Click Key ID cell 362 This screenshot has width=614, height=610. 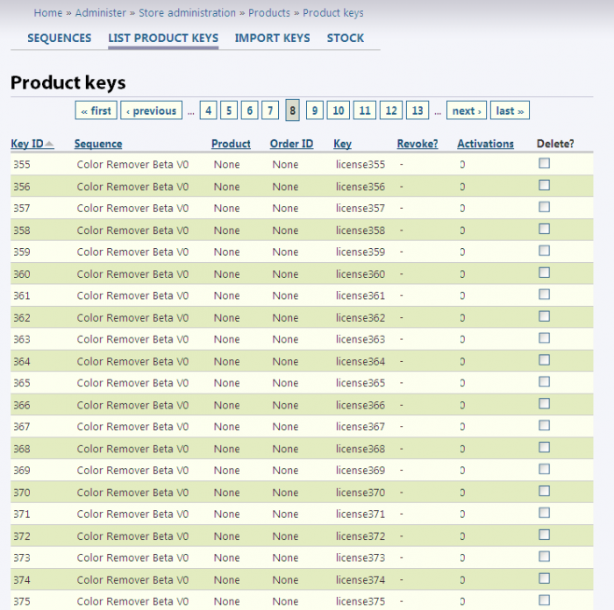click(22, 318)
